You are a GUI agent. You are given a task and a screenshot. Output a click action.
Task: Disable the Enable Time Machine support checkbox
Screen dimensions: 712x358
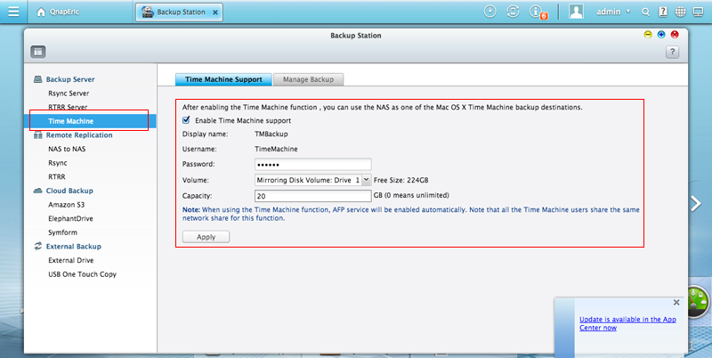186,120
